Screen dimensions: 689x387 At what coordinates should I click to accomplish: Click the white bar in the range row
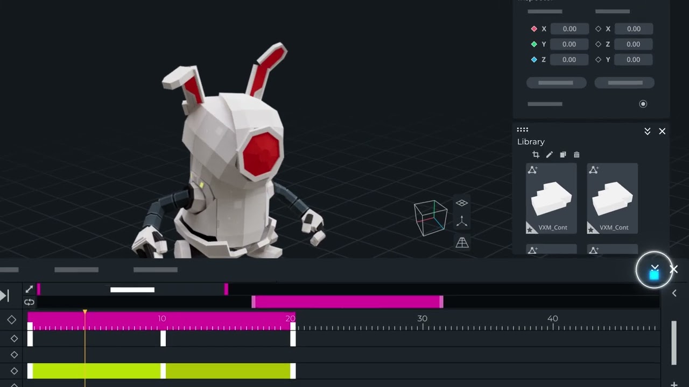[132, 290]
